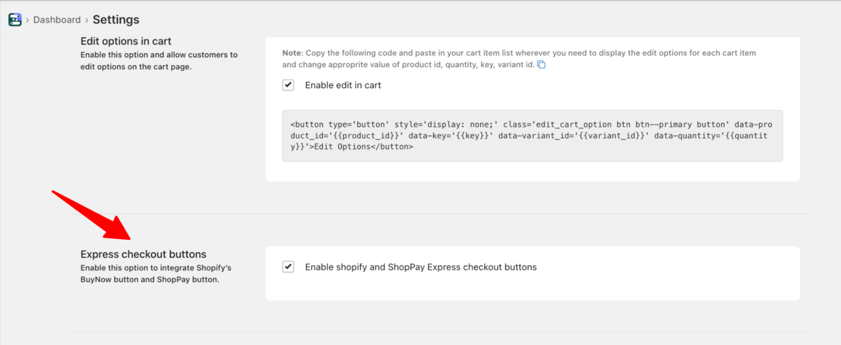This screenshot has width=841, height=345.
Task: Click the 'allow customers to edit options' description
Action: click(x=159, y=60)
